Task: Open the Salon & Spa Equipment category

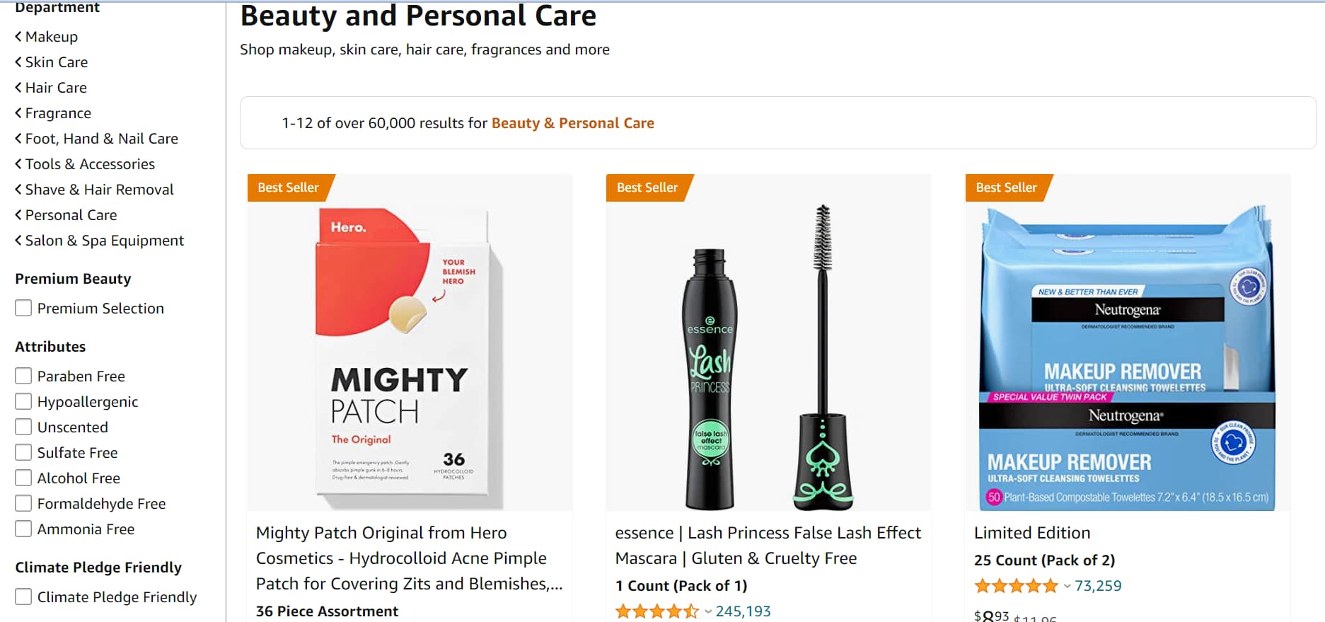Action: click(104, 240)
